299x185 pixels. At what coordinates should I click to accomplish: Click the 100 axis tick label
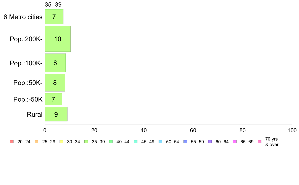pyautogui.click(x=292, y=130)
